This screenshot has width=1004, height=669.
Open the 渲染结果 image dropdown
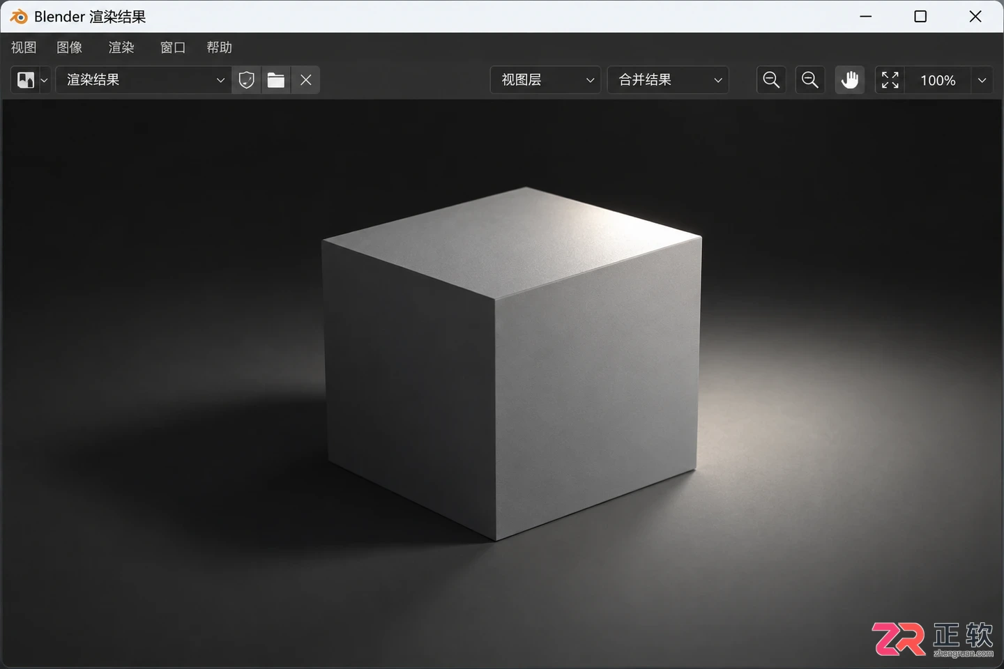click(144, 80)
